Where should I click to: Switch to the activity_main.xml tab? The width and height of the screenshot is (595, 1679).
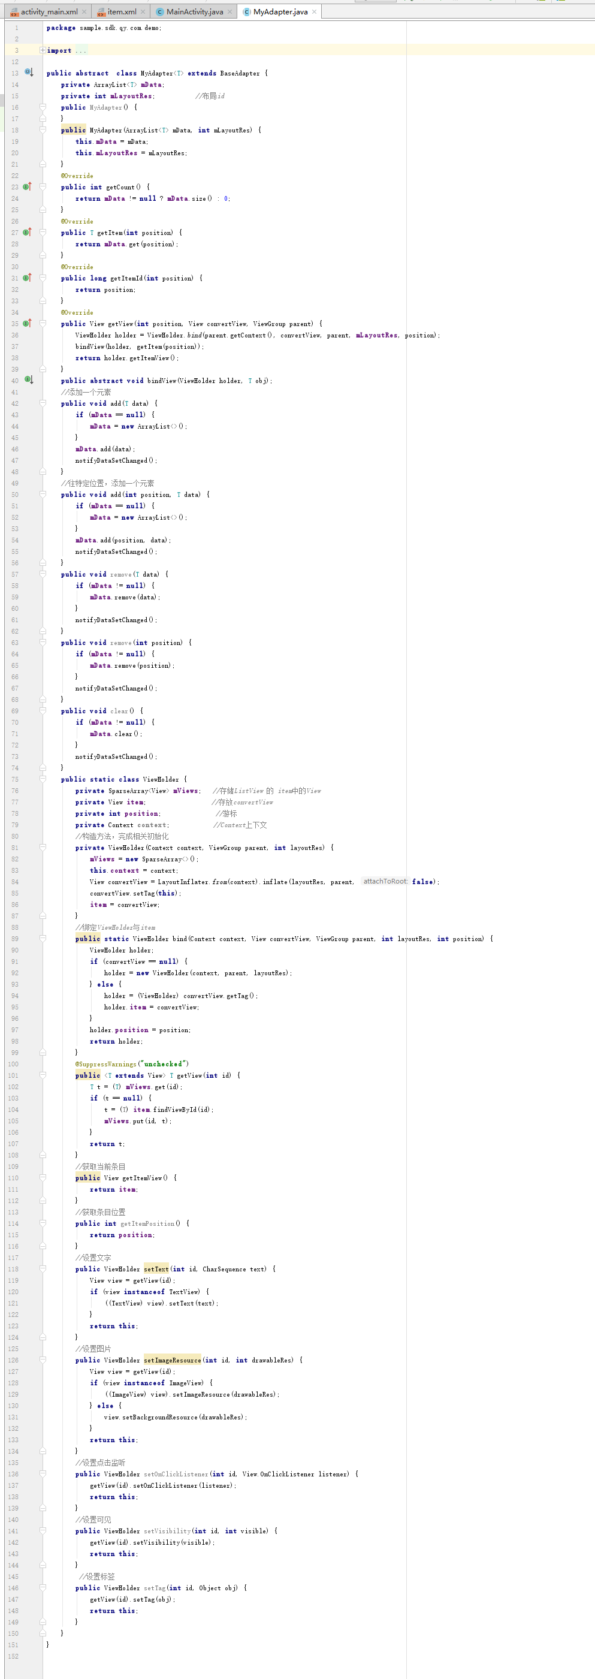coord(49,12)
